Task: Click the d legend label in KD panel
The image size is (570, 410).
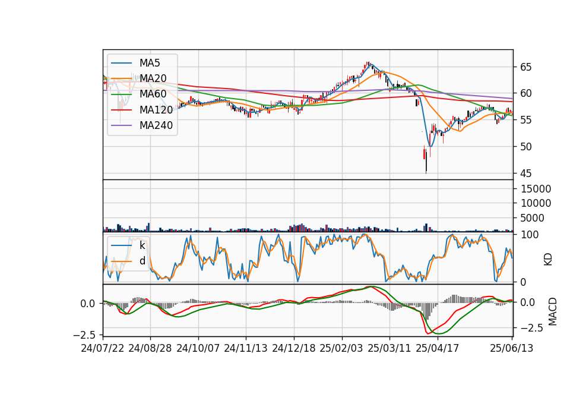Action: pyautogui.click(x=142, y=261)
